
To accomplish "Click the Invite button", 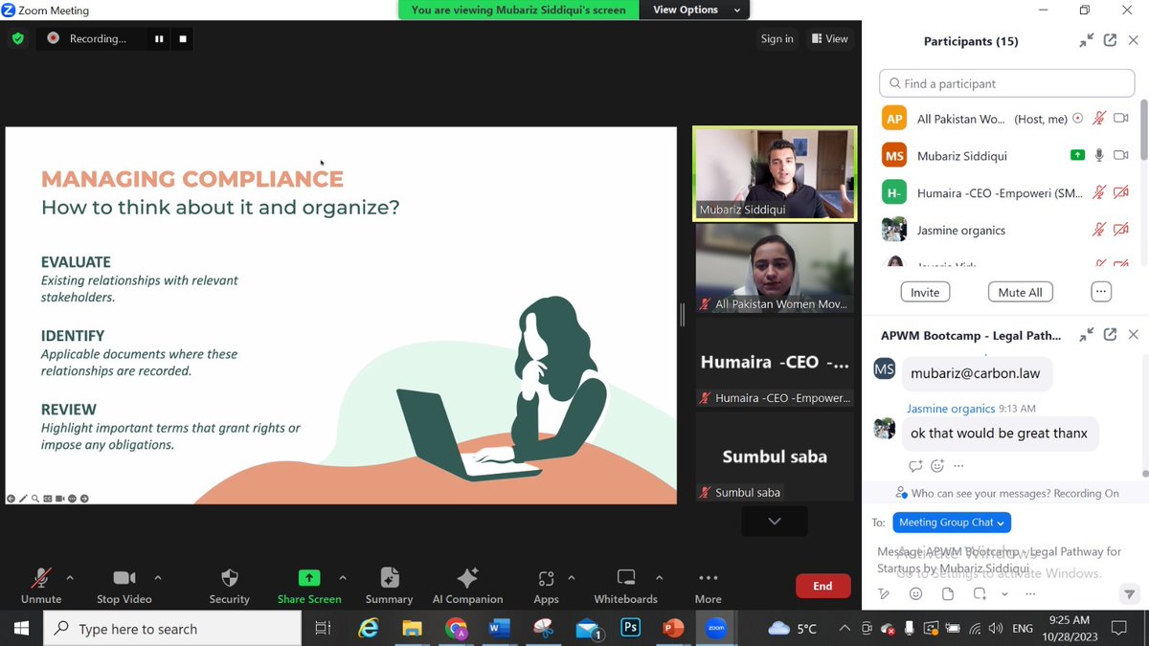I will pyautogui.click(x=925, y=292).
